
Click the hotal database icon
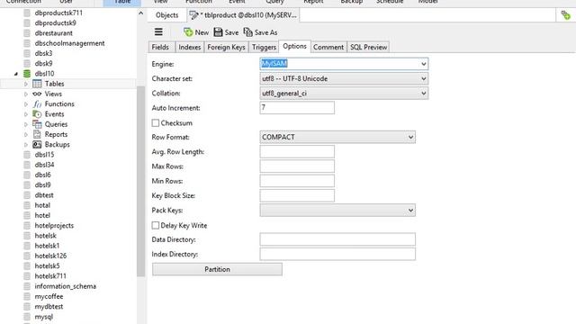[x=27, y=205]
